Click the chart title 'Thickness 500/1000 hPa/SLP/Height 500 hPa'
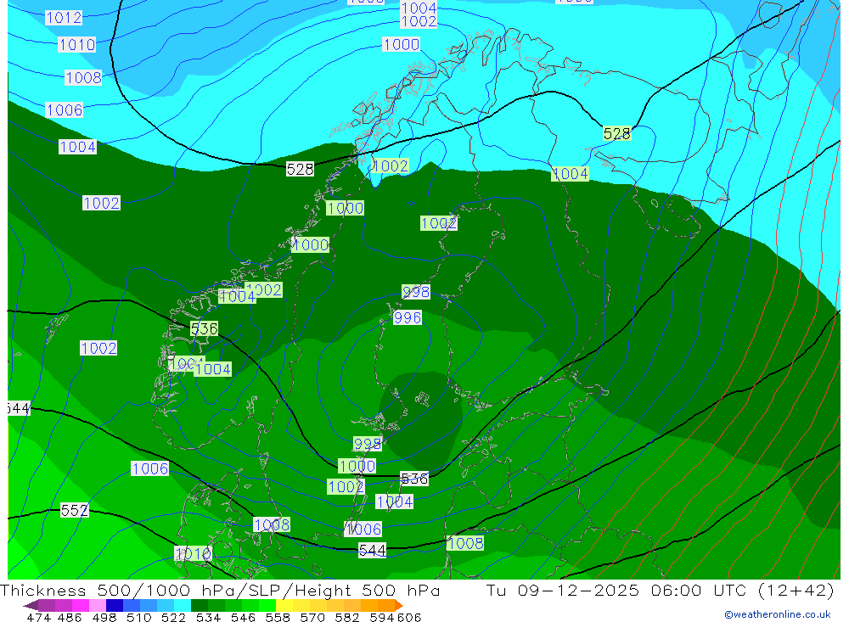The width and height of the screenshot is (849, 622). (x=220, y=590)
